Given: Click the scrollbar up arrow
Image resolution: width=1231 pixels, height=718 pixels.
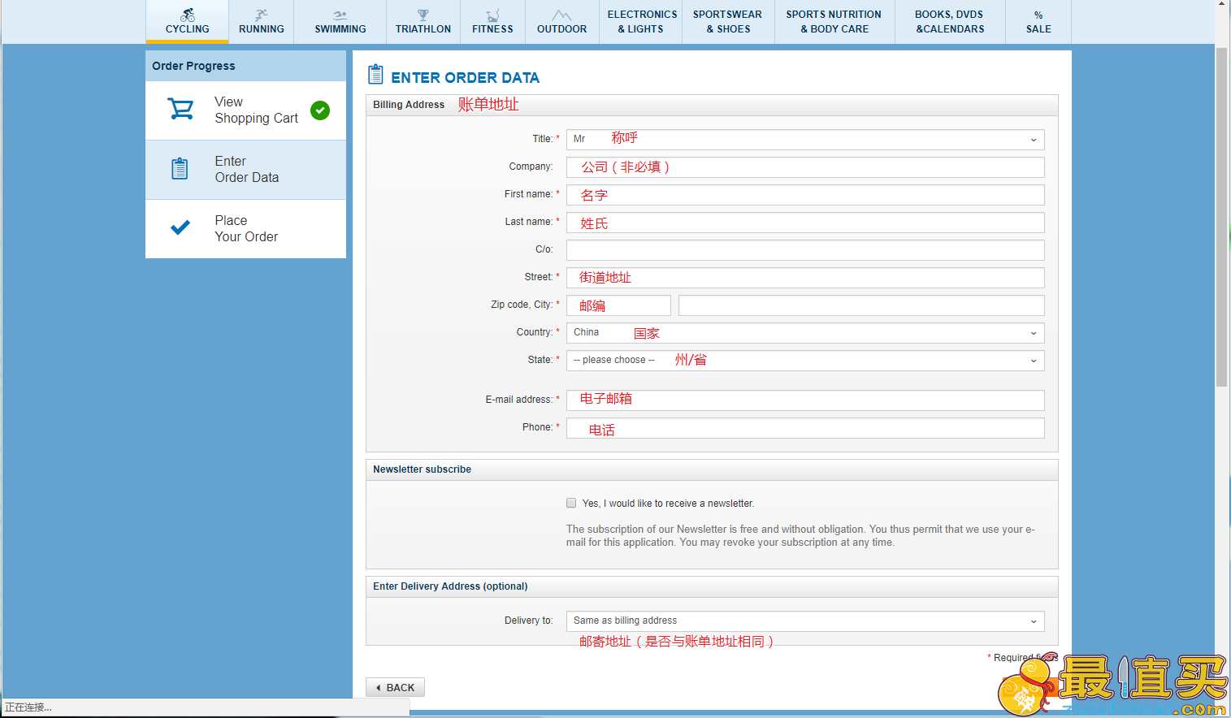Looking at the screenshot, I should coord(1221,5).
